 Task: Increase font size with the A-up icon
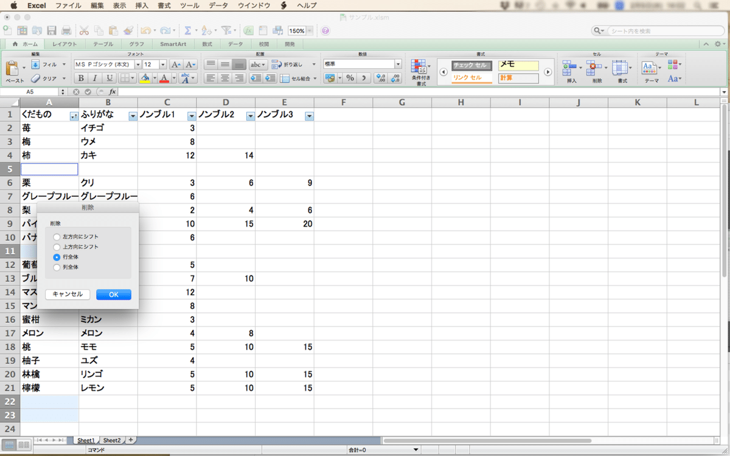[x=176, y=64]
